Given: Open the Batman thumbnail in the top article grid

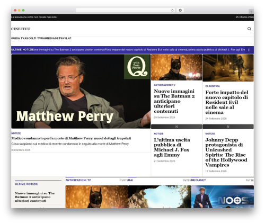Looking at the screenshot, I should [x=176, y=67].
